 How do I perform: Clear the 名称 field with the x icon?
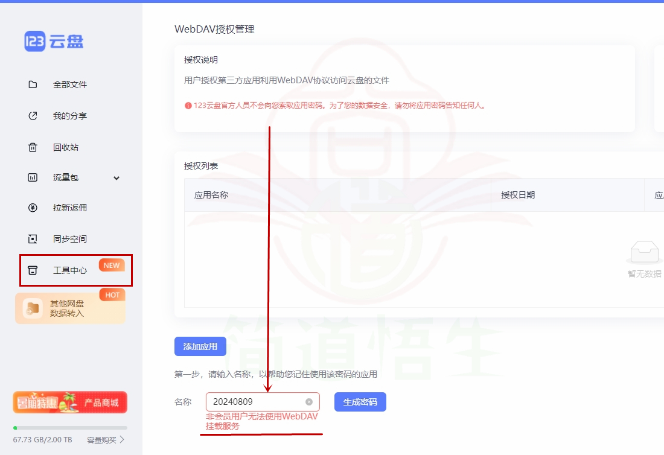(309, 402)
